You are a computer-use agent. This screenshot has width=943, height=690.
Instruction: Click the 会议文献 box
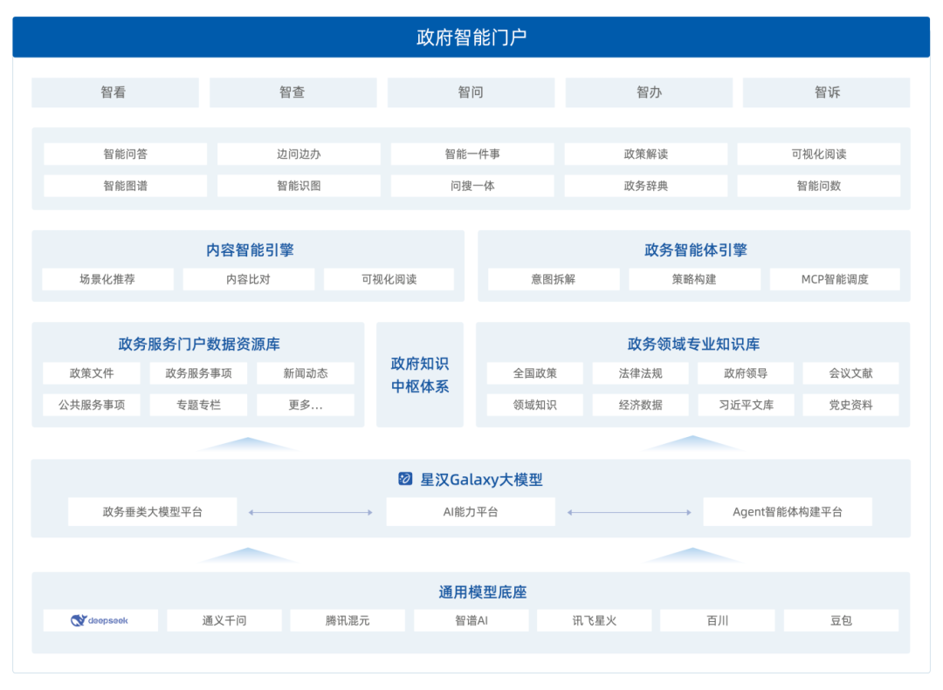point(851,373)
